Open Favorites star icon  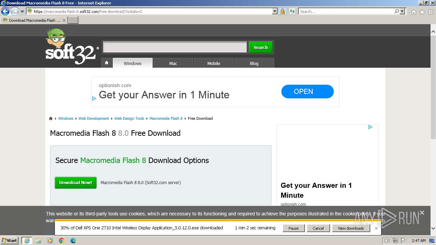[422, 12]
